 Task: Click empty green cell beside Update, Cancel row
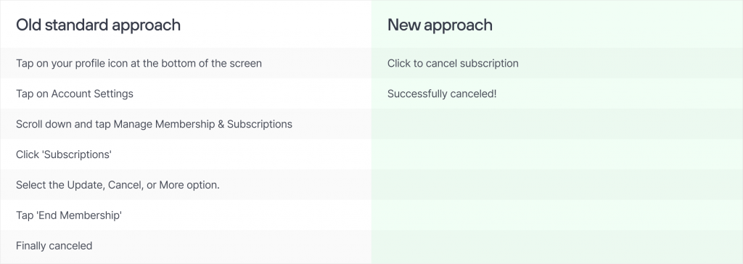click(557, 184)
